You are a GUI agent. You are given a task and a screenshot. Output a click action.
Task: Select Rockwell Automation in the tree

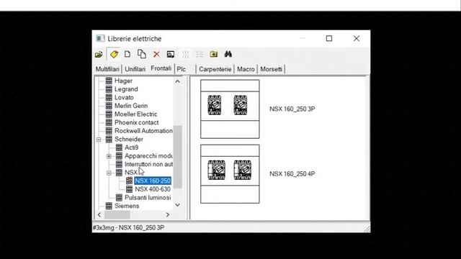[x=143, y=131]
